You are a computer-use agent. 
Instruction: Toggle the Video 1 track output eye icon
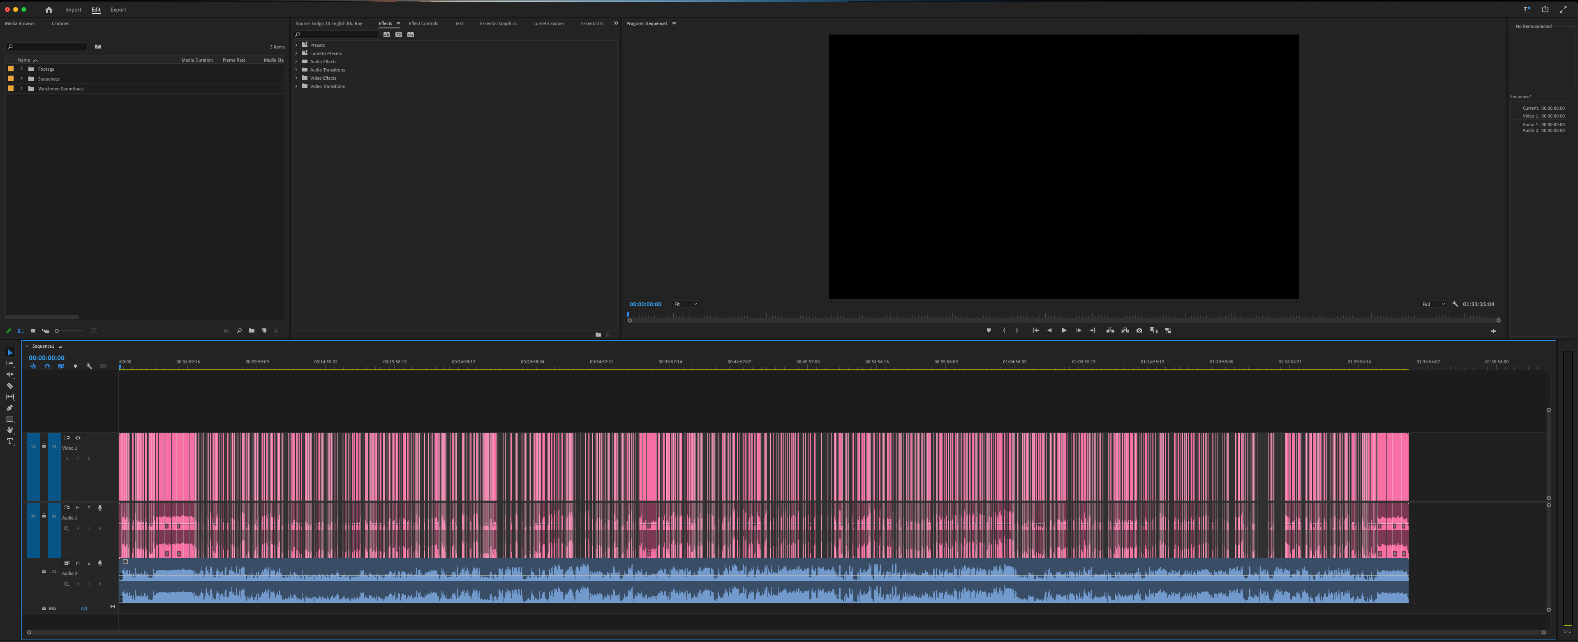tap(78, 439)
